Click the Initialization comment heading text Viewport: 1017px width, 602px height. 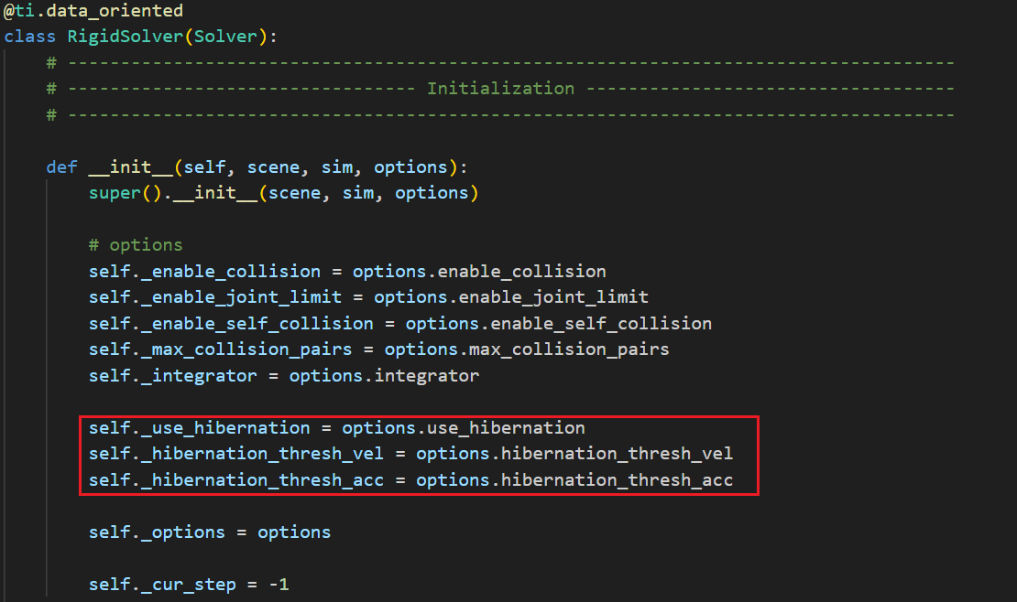pos(500,89)
